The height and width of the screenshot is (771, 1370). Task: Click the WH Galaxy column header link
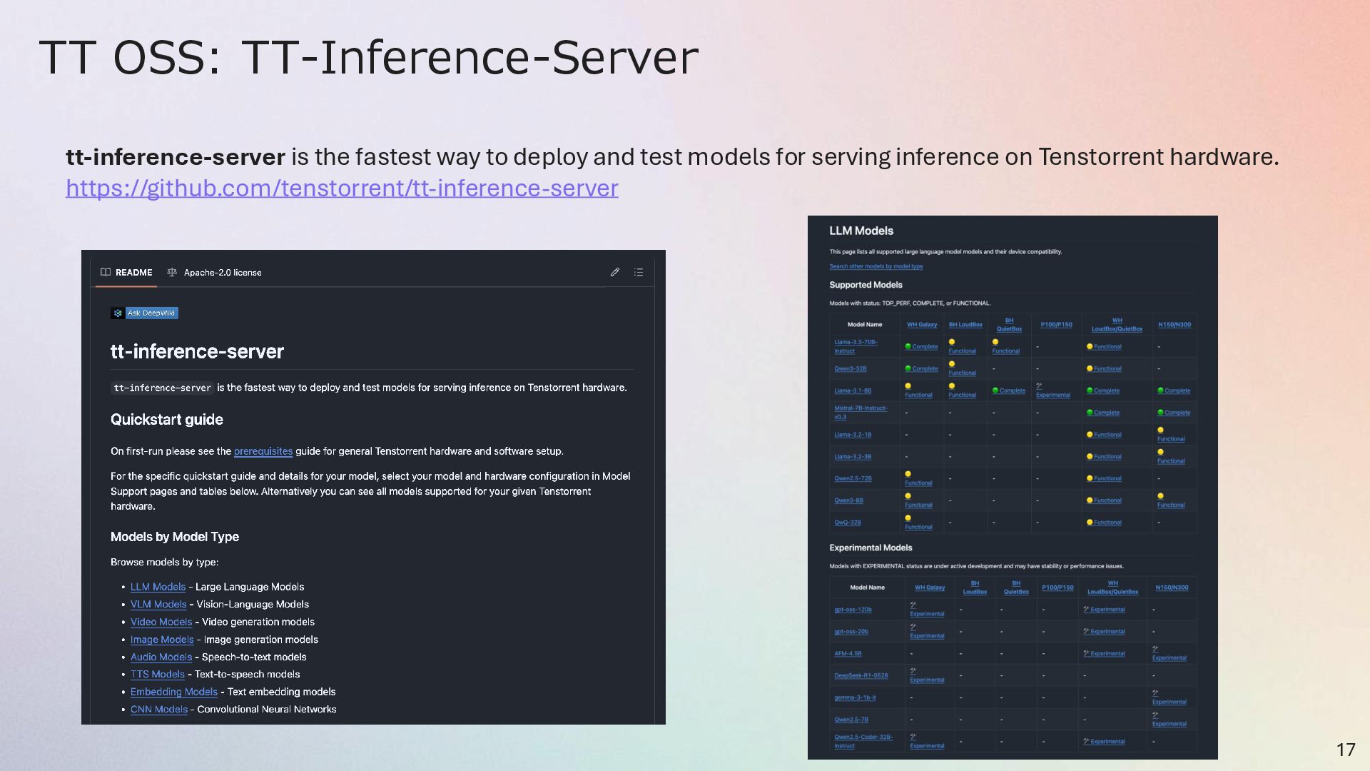pyautogui.click(x=922, y=325)
